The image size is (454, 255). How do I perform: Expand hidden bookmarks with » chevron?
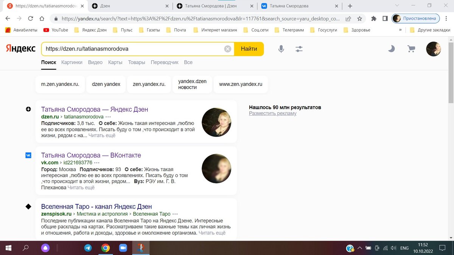[400, 30]
